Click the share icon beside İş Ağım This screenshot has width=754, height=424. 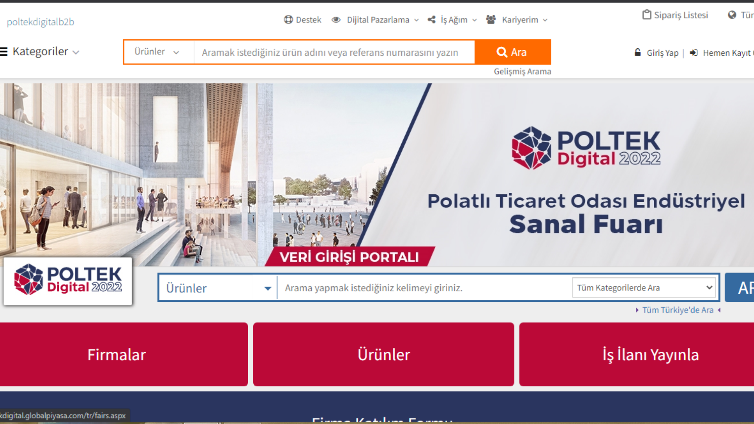click(432, 20)
